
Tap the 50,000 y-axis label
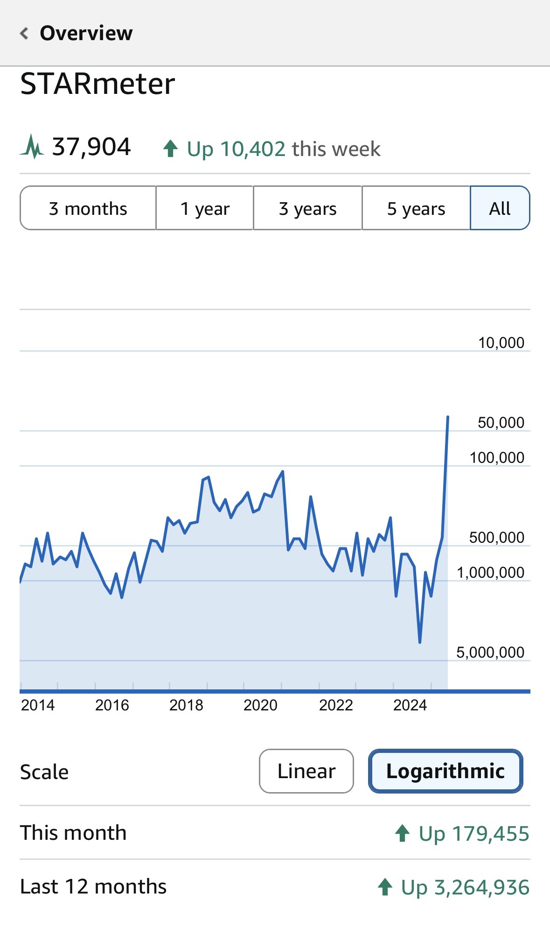click(501, 423)
